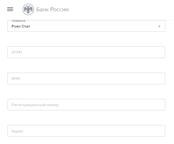Click the empty right side of ИНН box
The image size is (174, 144).
pyautogui.click(x=133, y=78)
